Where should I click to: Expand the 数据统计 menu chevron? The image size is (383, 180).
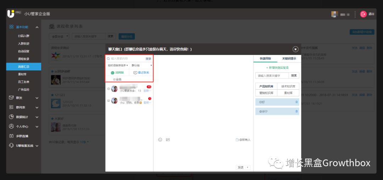pos(37,117)
